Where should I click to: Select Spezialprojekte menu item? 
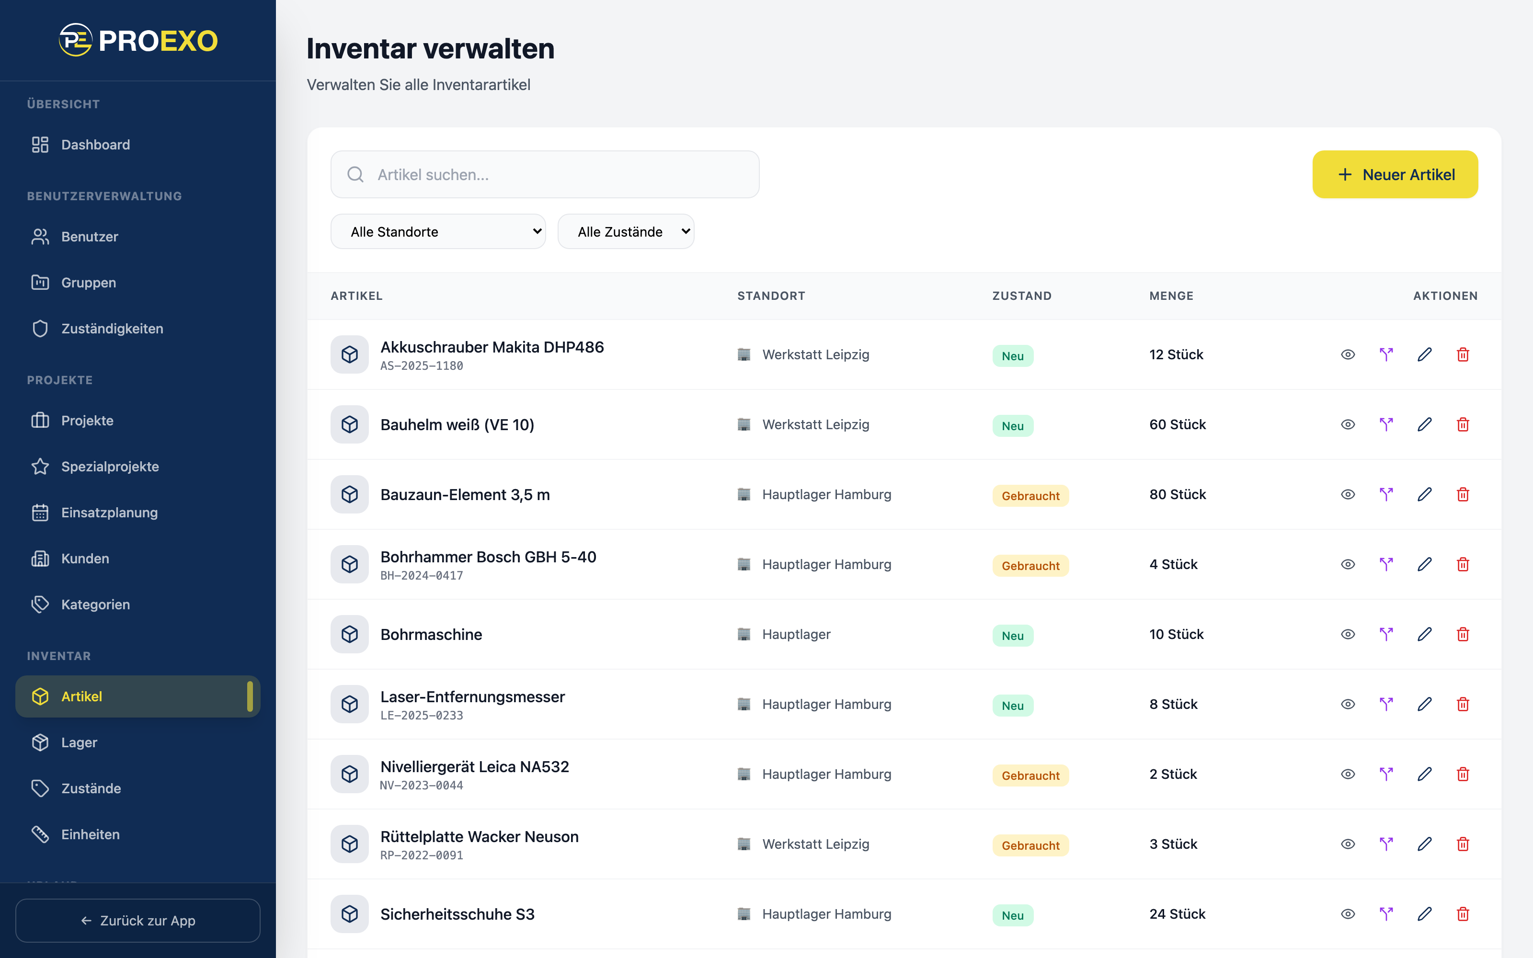138,467
